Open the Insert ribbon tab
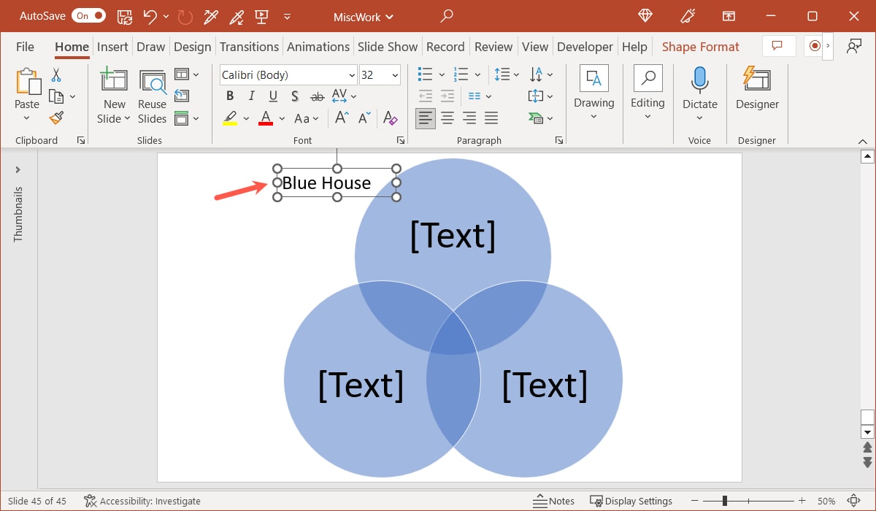This screenshot has width=876, height=511. (112, 46)
